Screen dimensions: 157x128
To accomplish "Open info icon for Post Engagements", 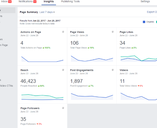I will point(113,70).
